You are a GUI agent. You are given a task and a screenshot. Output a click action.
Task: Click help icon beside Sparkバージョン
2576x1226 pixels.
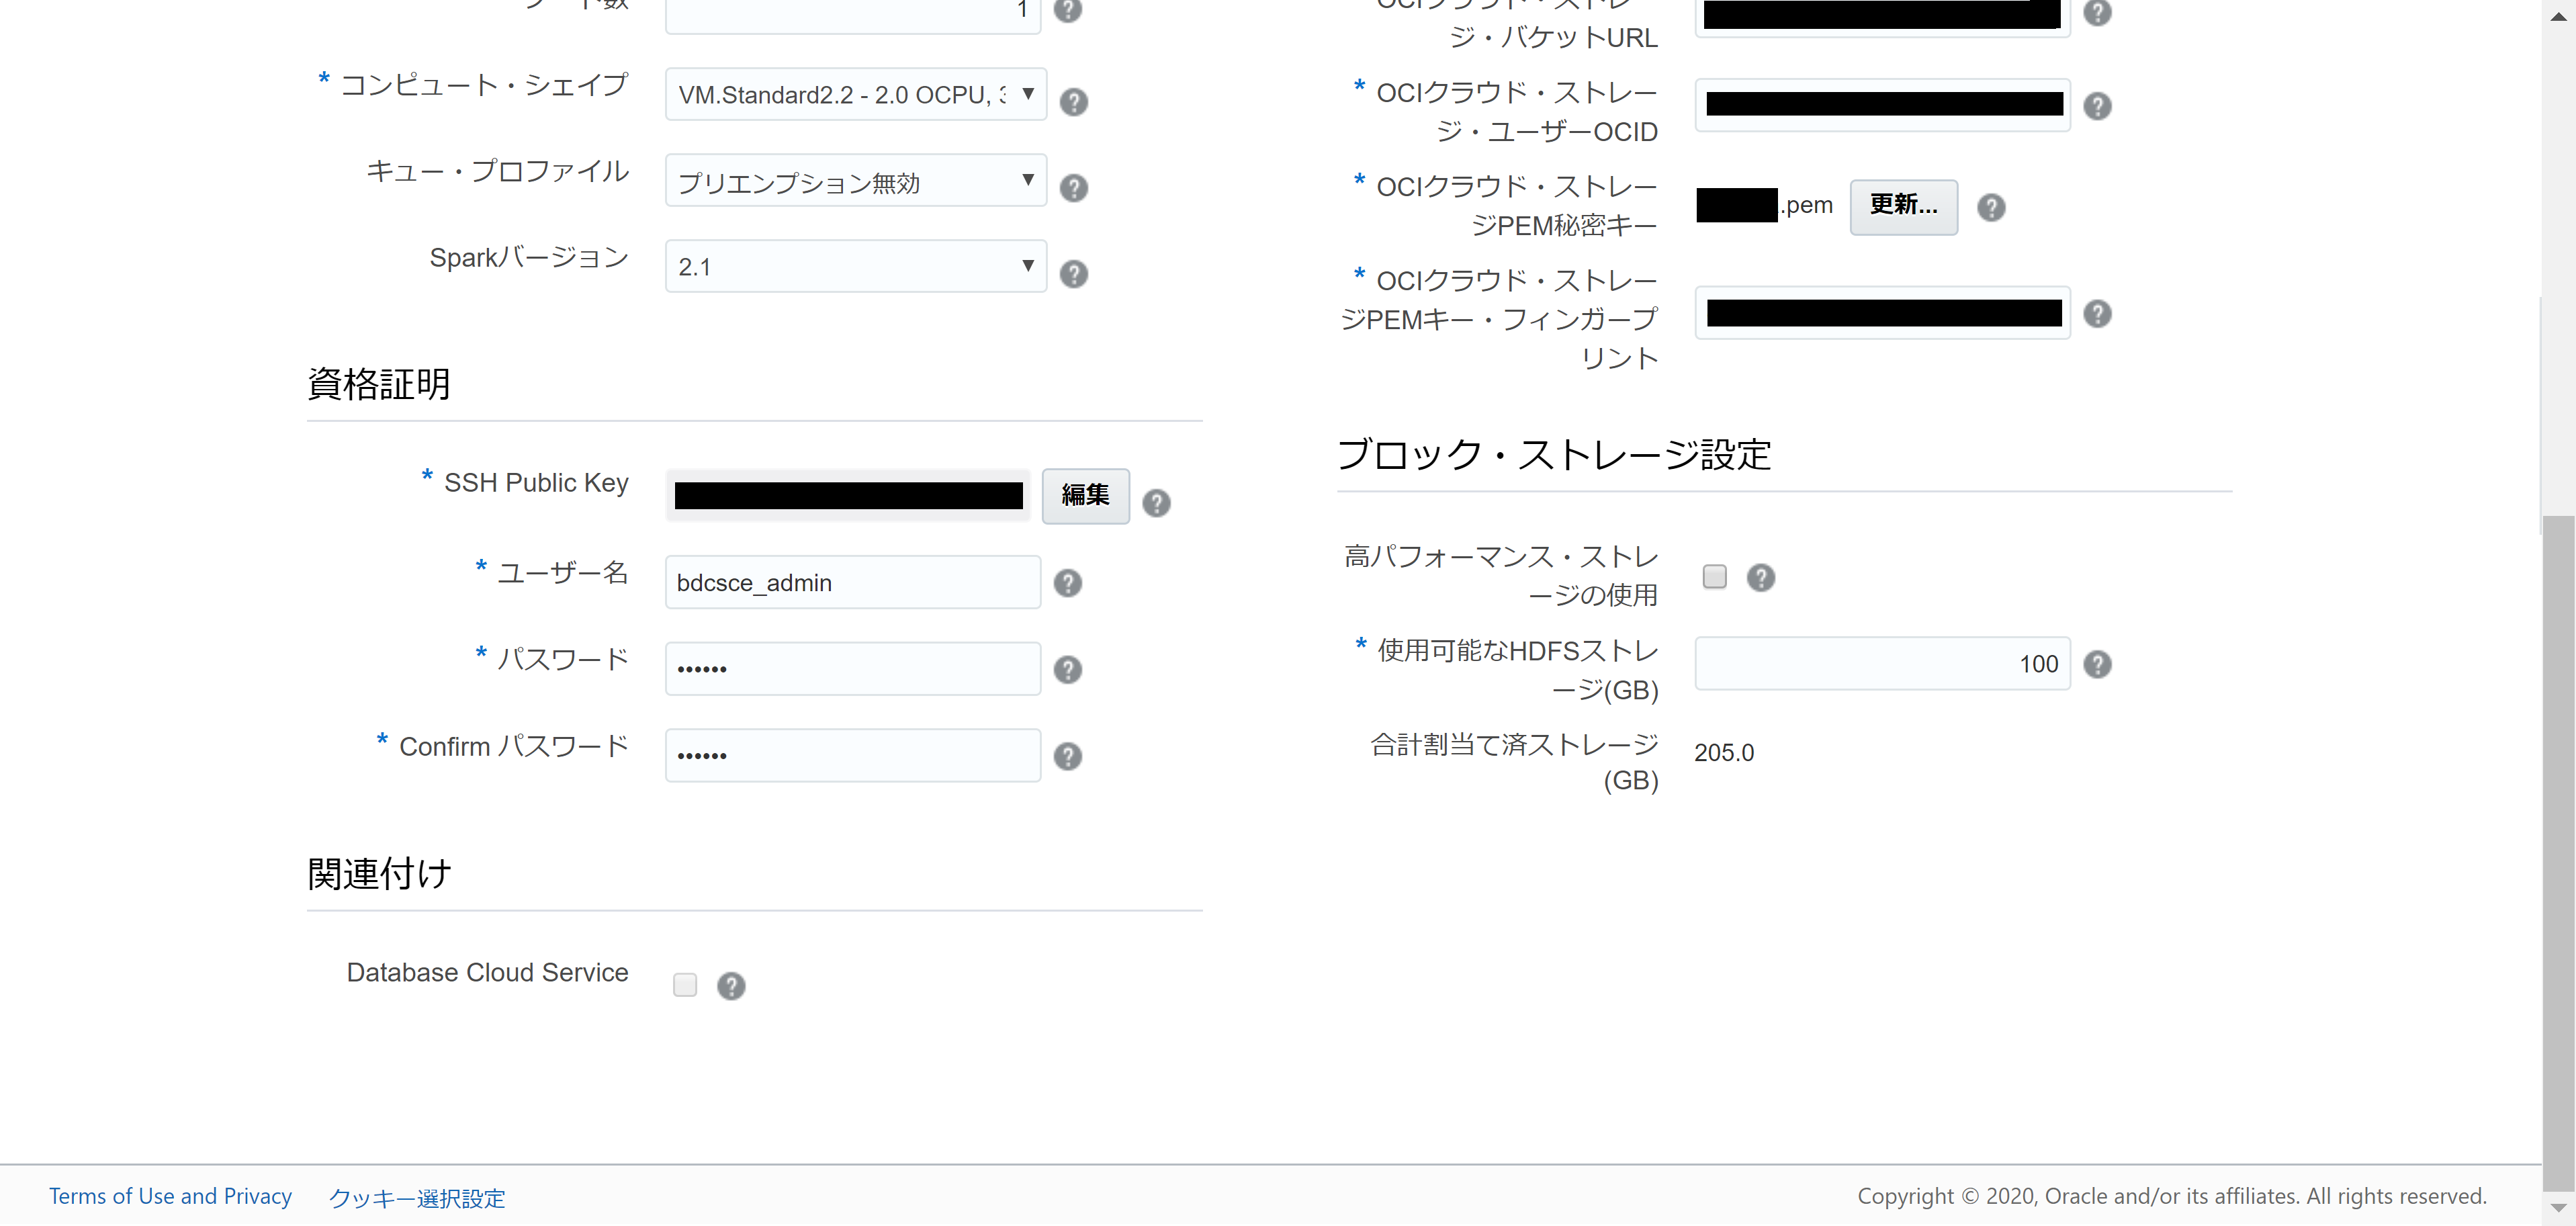coord(1073,273)
